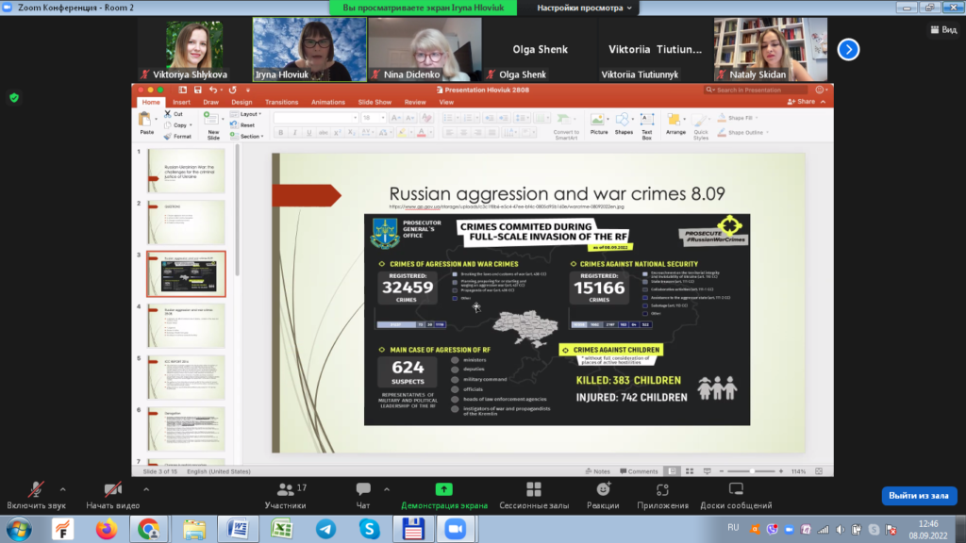Expand video options arrow beside Начать видео
Screen dimensions: 966x543
click(146, 489)
